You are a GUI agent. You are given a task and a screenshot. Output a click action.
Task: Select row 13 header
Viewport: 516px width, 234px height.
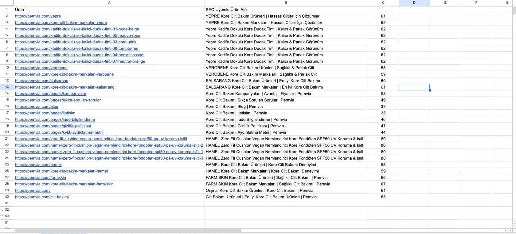(7, 87)
